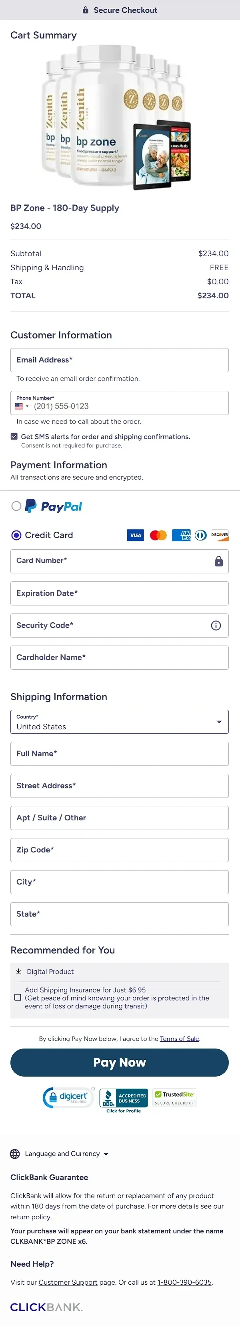The height and width of the screenshot is (1326, 240).
Task: Open the BBB Accredited Business profile badge
Action: (x=123, y=1100)
